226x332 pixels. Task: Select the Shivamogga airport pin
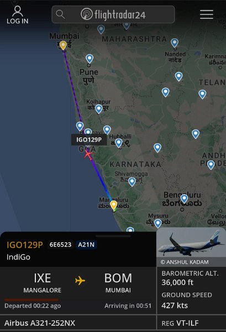(132, 181)
